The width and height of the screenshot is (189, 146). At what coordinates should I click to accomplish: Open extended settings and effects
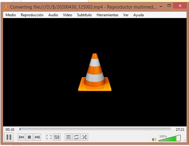(57, 137)
